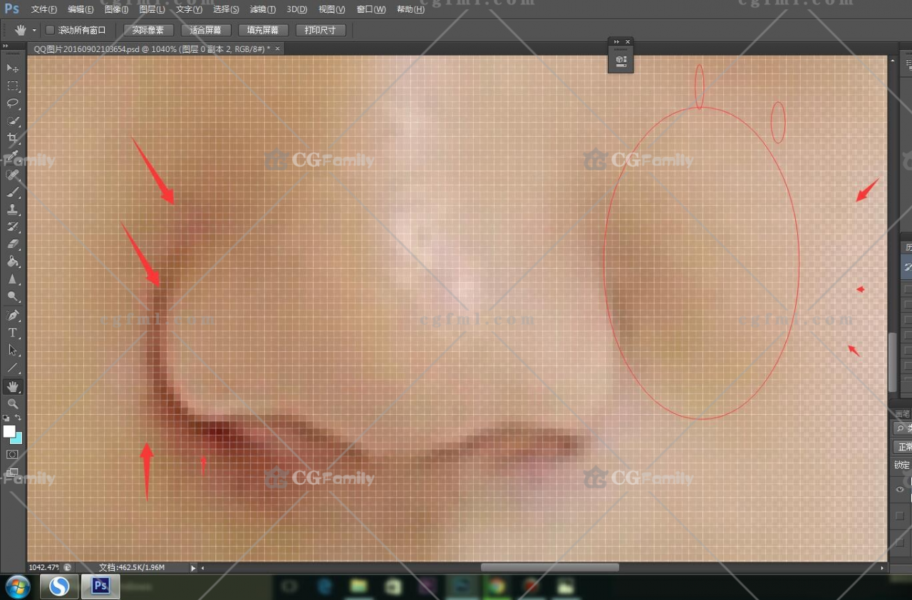Viewport: 912px width, 600px height.
Task: Select the Lasso tool
Action: coord(13,103)
